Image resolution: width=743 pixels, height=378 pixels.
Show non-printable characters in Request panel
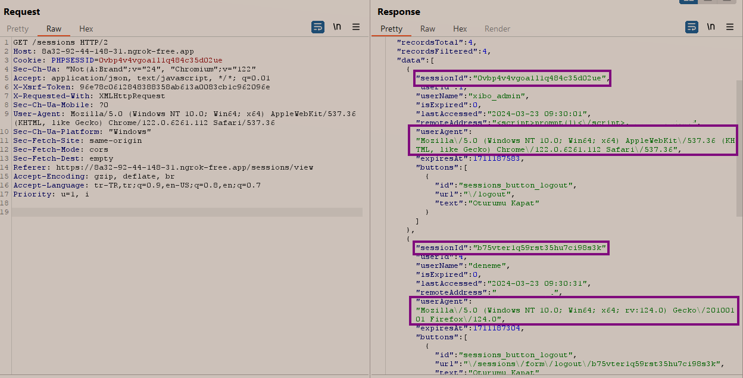coord(337,27)
